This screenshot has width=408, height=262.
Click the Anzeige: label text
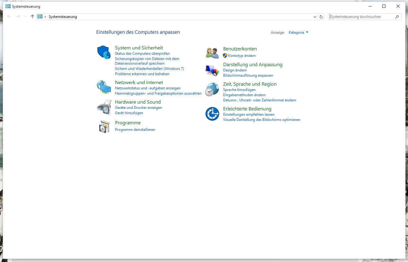pos(278,32)
